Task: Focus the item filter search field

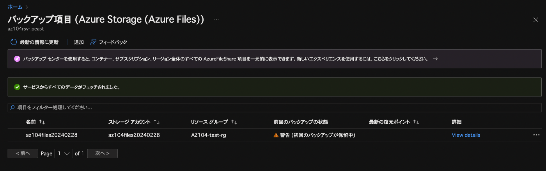Action: (275, 107)
